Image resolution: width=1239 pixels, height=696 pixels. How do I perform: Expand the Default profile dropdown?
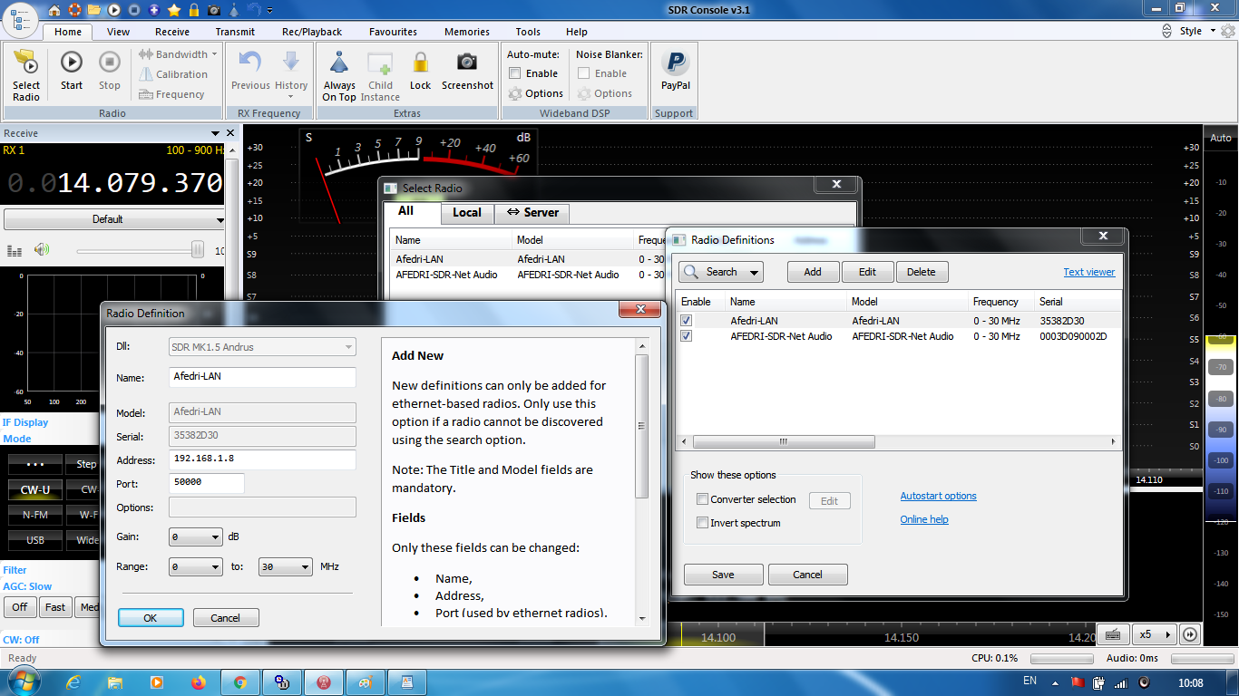[114, 219]
